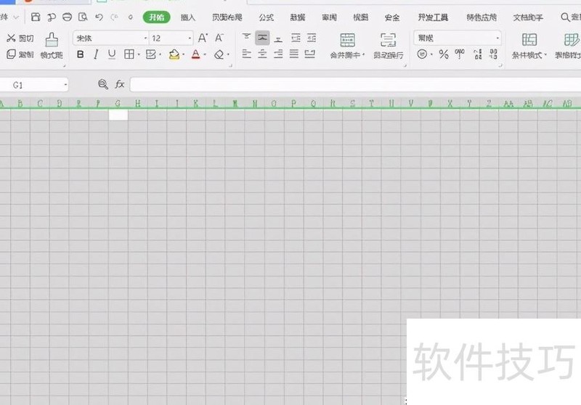Toggle Italic formatting
This screenshot has height=405, width=581.
pyautogui.click(x=96, y=54)
